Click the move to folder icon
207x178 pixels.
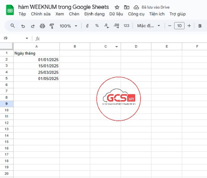(x=127, y=7)
